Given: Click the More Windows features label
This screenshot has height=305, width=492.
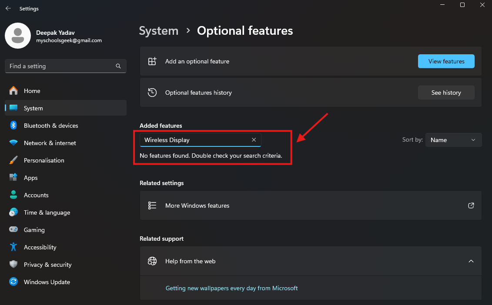Looking at the screenshot, I should 197,206.
